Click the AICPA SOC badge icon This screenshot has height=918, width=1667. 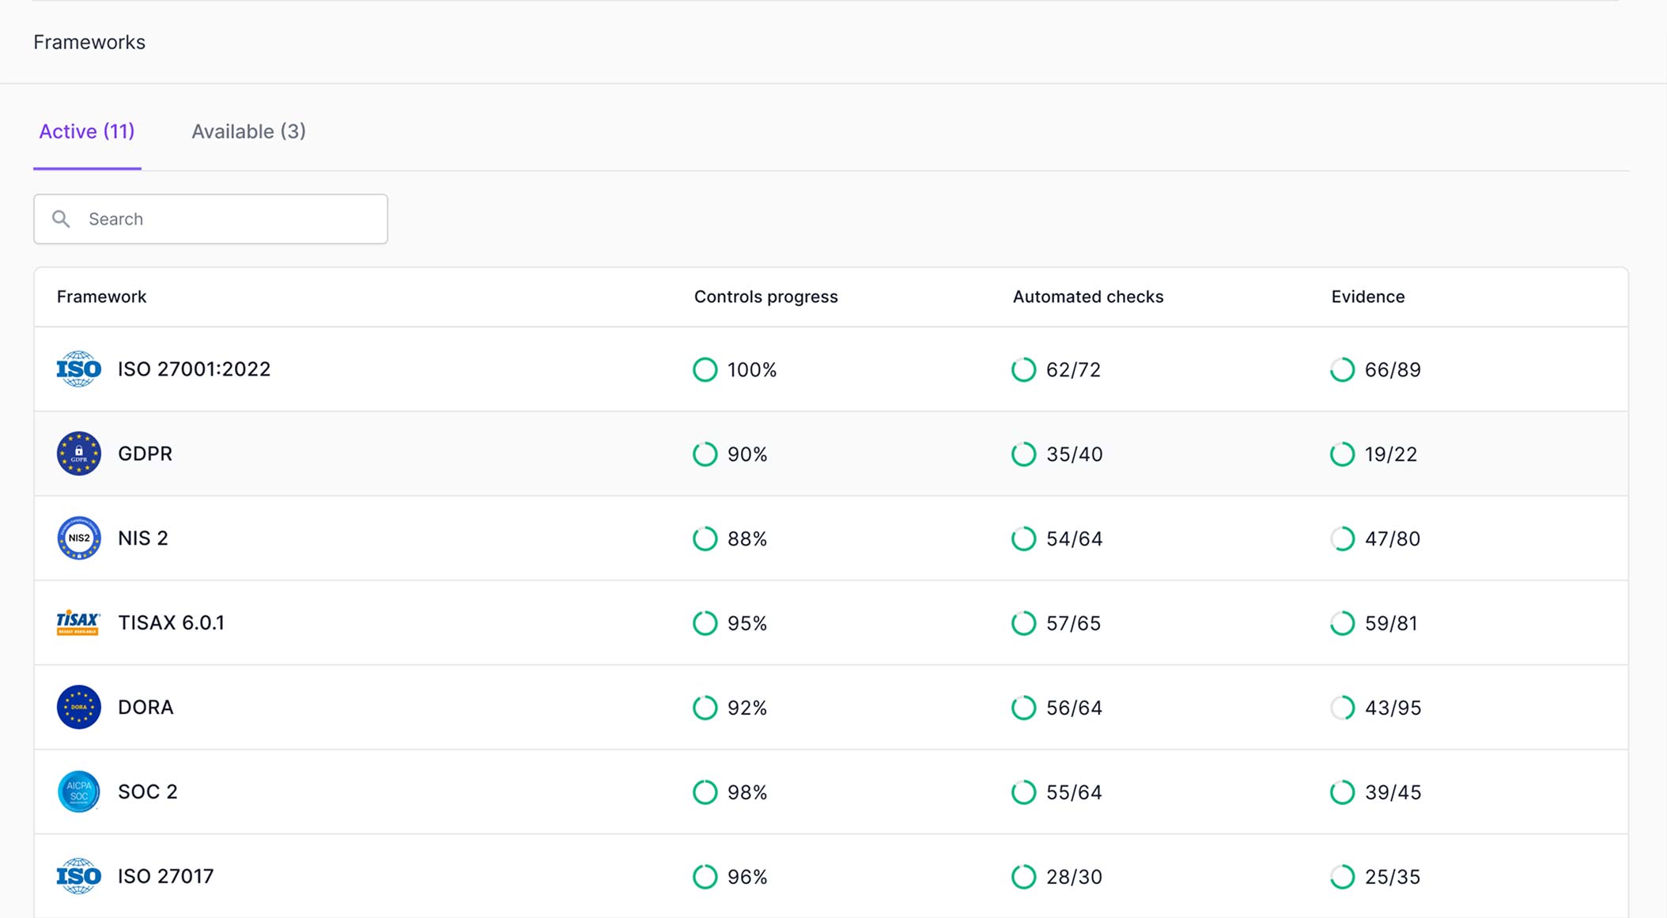point(78,791)
